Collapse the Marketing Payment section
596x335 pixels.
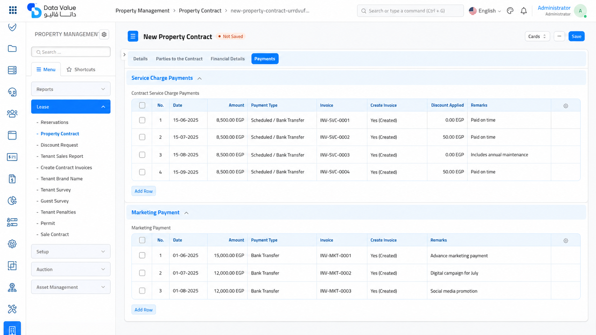[x=186, y=213]
